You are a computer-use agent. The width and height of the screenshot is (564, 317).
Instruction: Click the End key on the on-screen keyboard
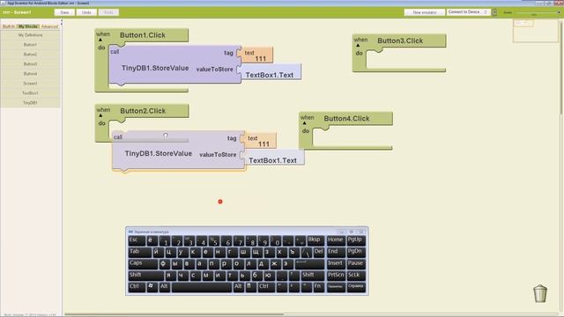[x=336, y=253]
